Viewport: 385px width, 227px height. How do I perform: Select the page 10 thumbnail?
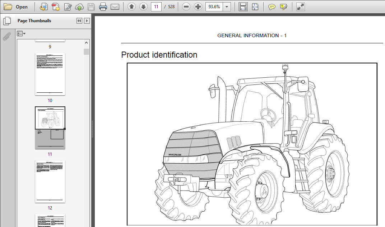(50, 74)
